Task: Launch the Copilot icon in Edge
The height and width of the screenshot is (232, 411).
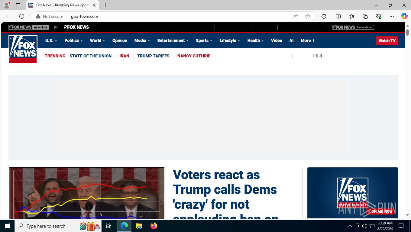Action: pyautogui.click(x=404, y=16)
